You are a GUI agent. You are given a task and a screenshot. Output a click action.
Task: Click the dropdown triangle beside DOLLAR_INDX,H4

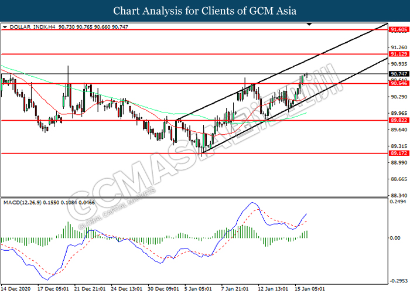coord(5,27)
